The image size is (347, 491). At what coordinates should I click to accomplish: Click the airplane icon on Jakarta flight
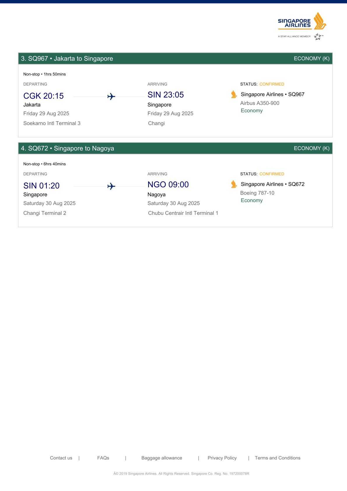coord(111,97)
